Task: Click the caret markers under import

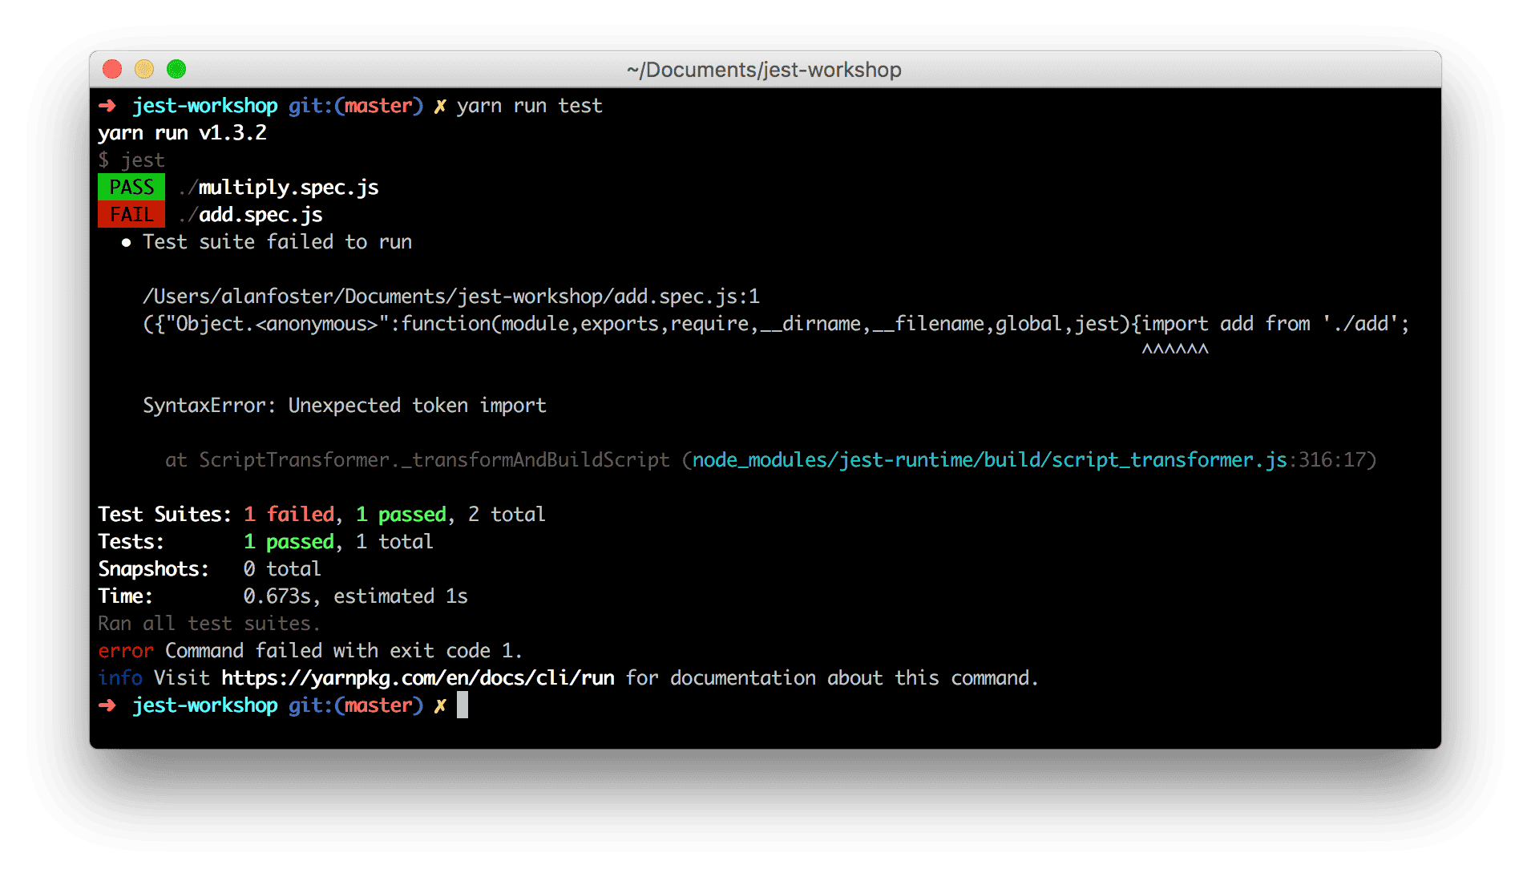Action: coord(1175,350)
